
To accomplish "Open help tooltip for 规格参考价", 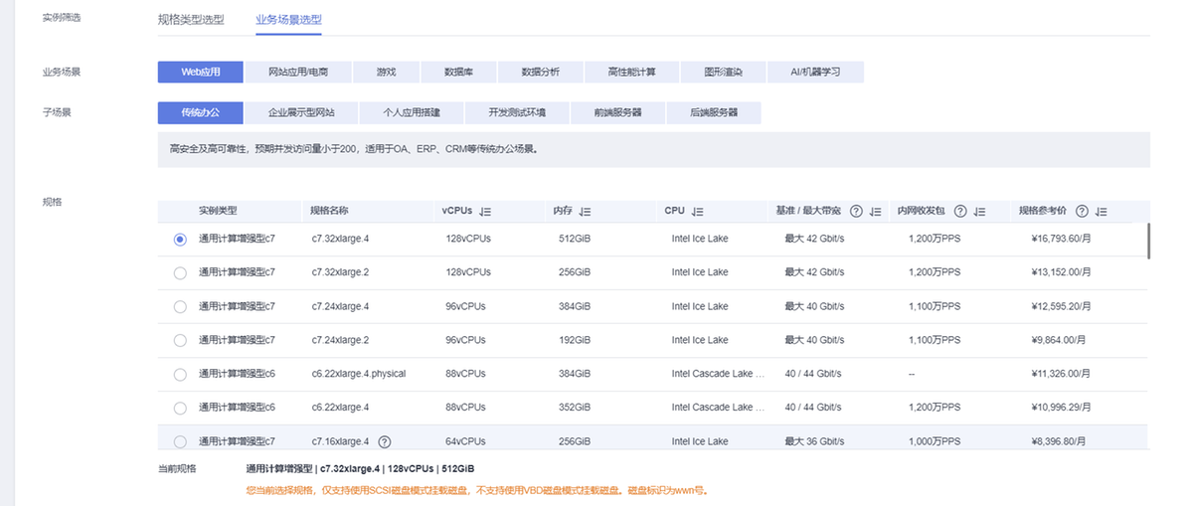I will (x=1082, y=211).
